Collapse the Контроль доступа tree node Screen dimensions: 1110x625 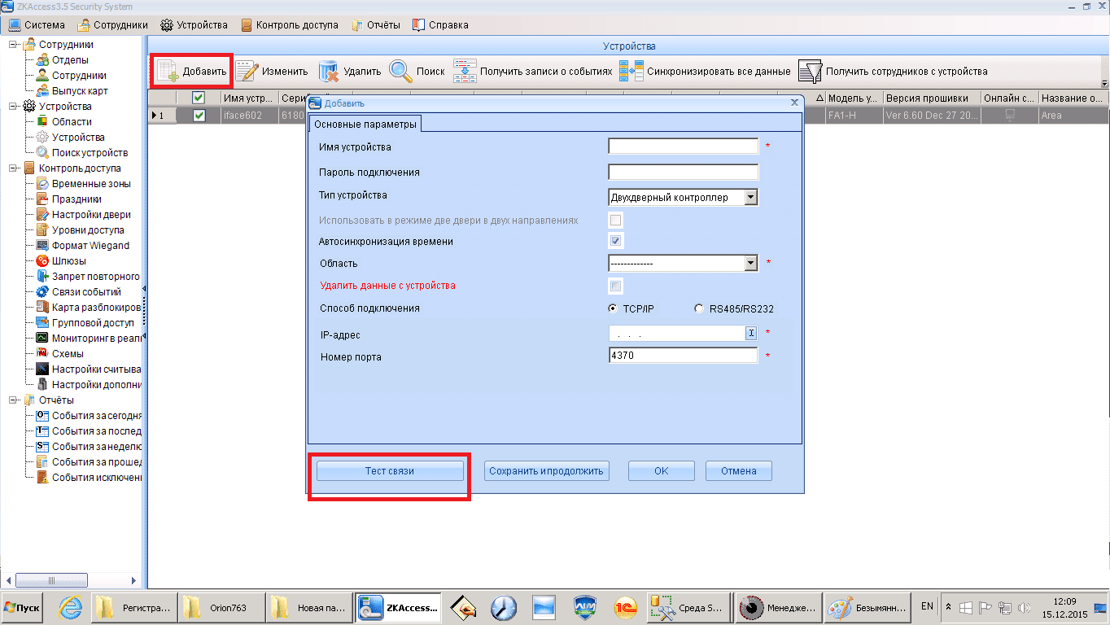[x=14, y=168]
